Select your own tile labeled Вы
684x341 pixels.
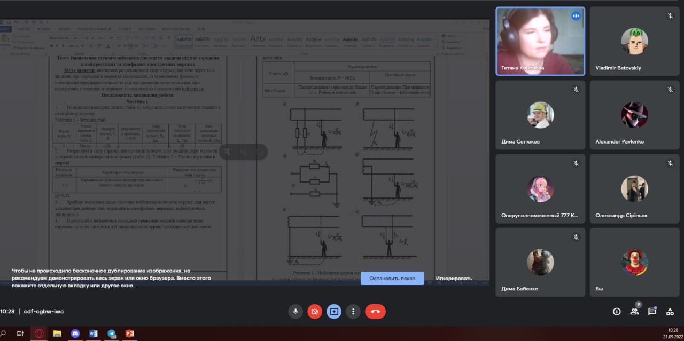[x=634, y=263]
